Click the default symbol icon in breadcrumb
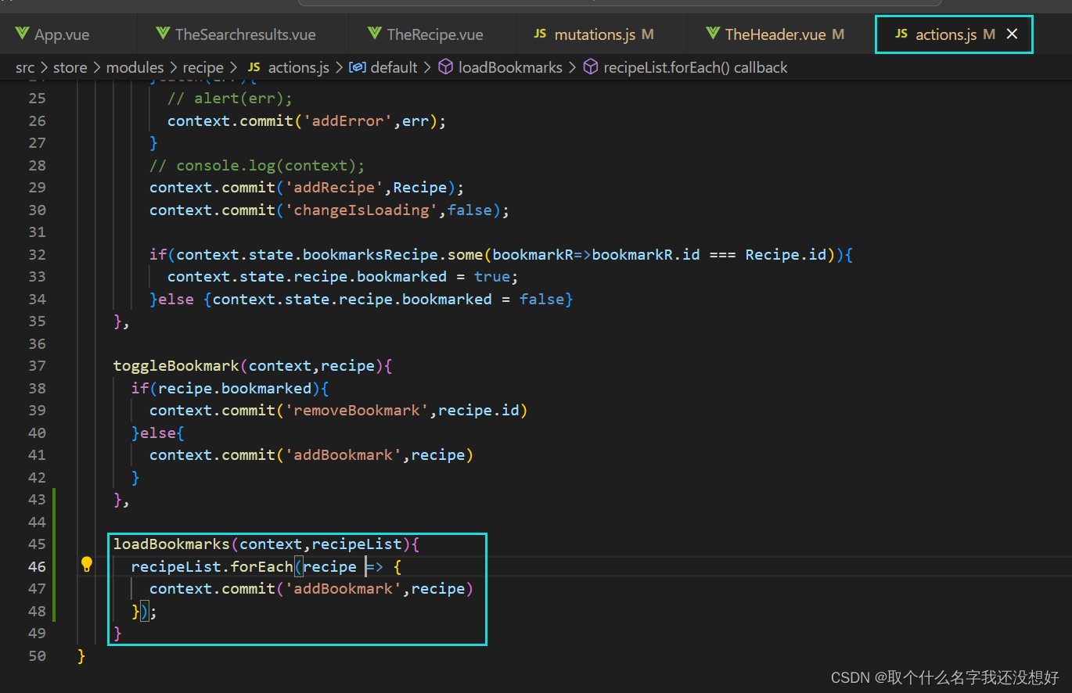Screen dimensions: 1072x693 357,67
